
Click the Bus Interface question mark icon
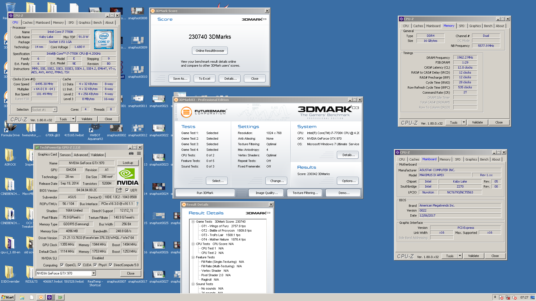pos(137,204)
